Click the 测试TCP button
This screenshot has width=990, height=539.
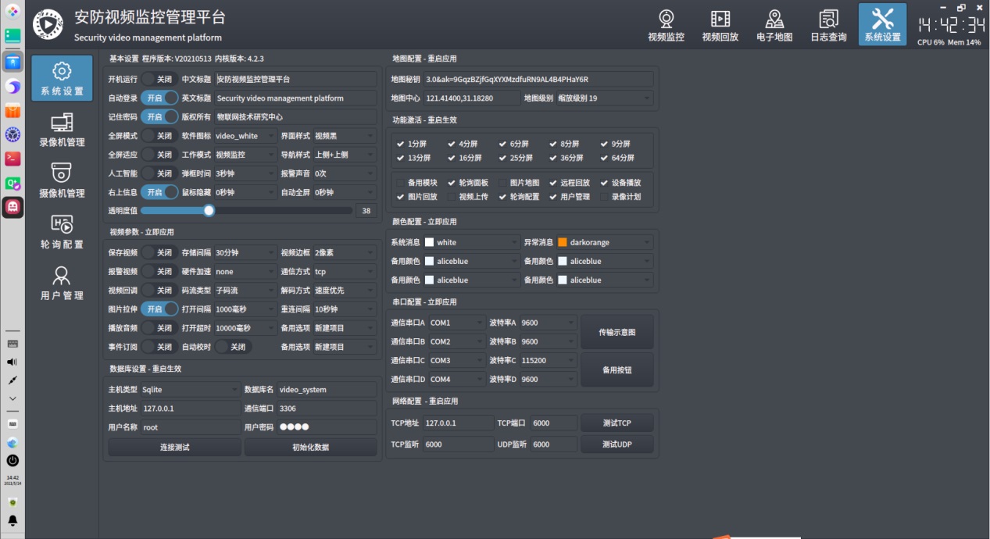pos(617,423)
